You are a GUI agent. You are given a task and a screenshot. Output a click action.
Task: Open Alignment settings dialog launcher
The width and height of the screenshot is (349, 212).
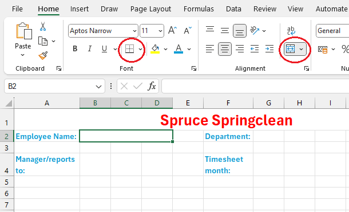click(307, 68)
